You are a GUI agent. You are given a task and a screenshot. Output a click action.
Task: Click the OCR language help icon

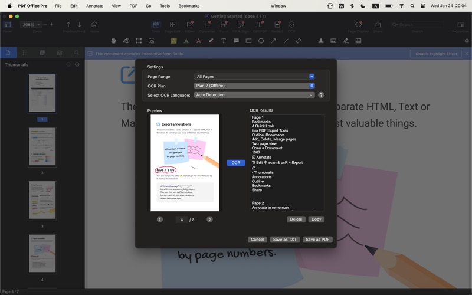(321, 95)
